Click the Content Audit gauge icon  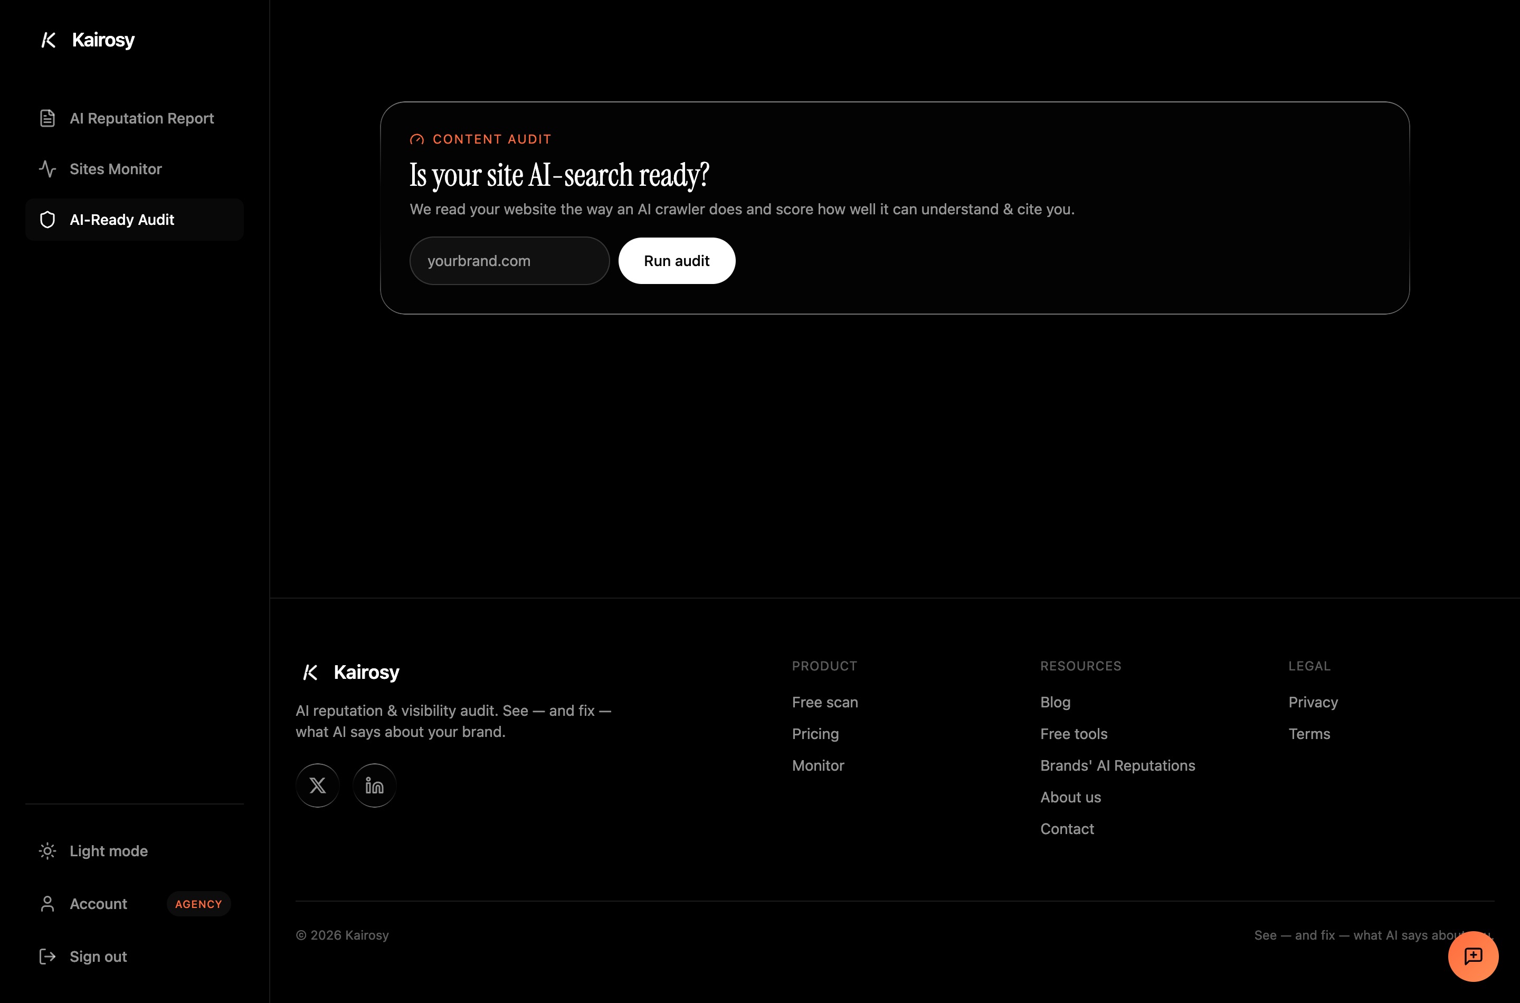(x=417, y=139)
